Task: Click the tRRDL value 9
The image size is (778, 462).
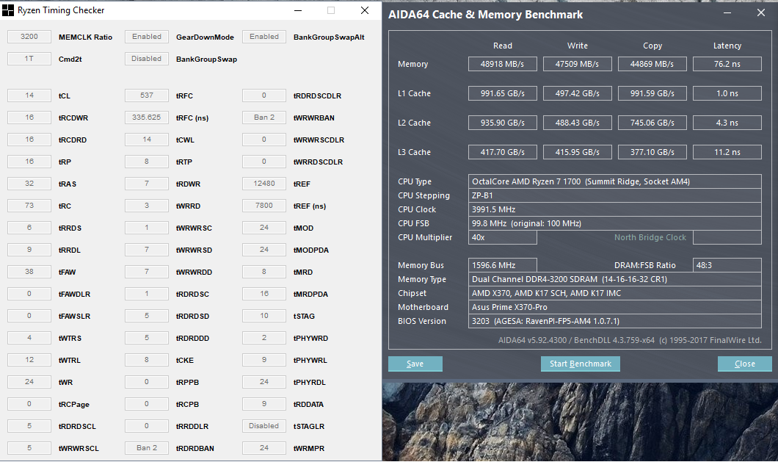Action: click(x=29, y=250)
